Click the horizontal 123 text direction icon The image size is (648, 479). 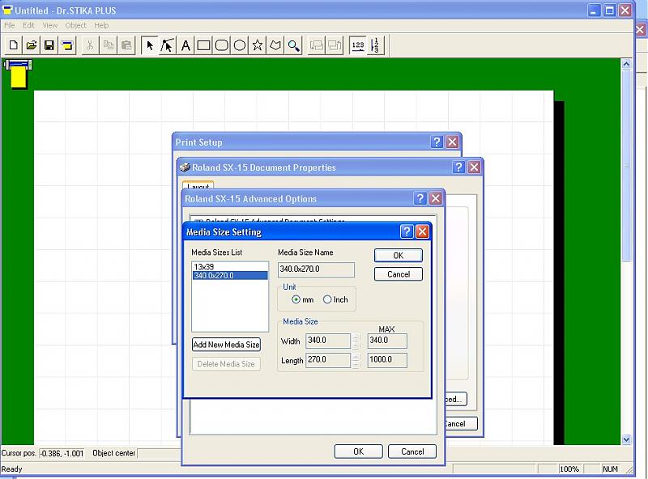point(358,45)
